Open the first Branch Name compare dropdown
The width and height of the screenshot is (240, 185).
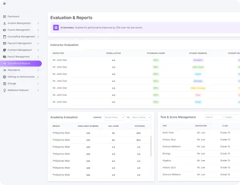(114, 117)
